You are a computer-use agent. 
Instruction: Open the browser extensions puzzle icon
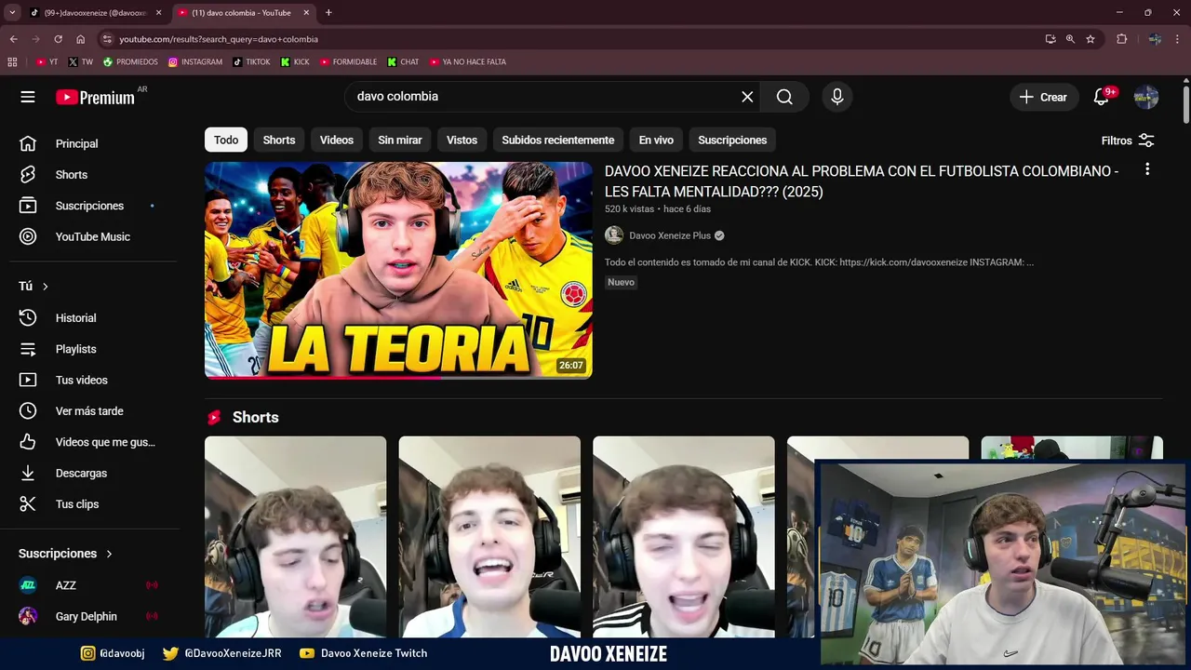(1122, 39)
